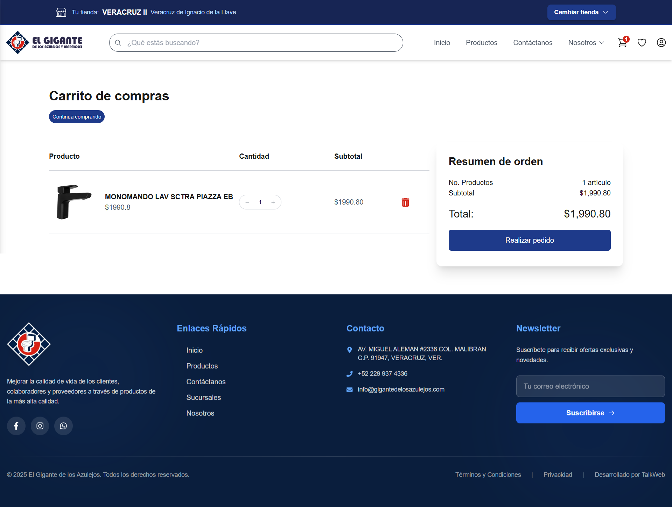
Task: Click the newsletter email input field
Action: point(590,386)
